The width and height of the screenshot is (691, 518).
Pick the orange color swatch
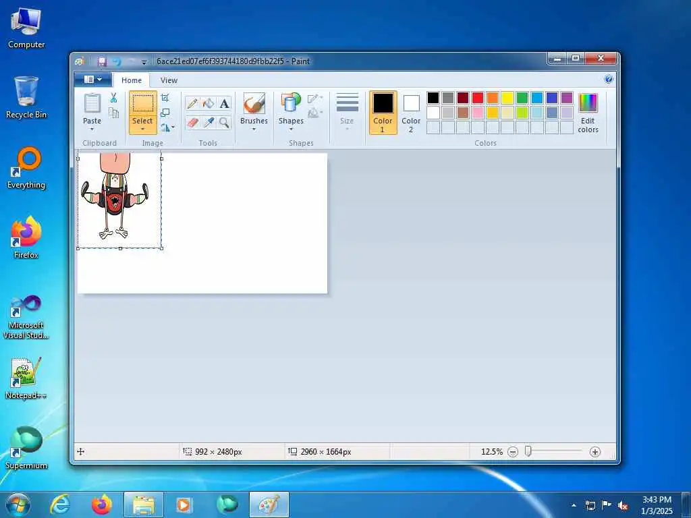[x=492, y=98]
